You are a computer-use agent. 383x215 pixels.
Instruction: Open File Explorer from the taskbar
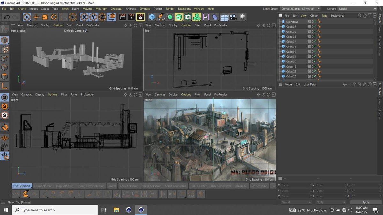(x=116, y=210)
